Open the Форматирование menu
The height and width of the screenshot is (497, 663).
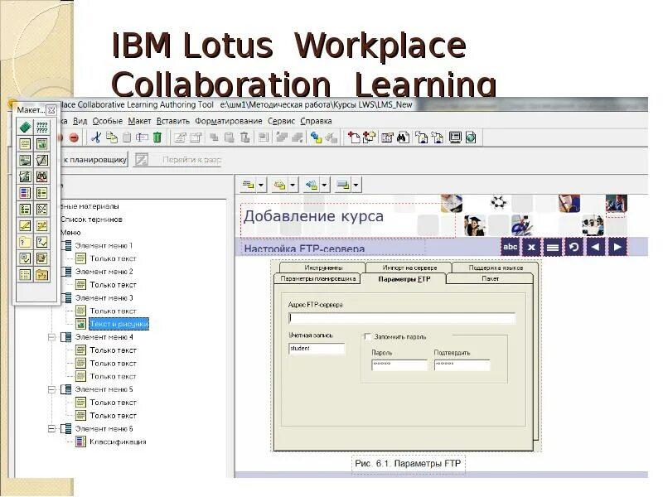pos(229,121)
